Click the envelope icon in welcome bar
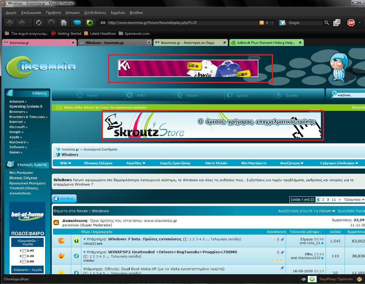Viewport: 365px width, 284px height. tap(59, 107)
